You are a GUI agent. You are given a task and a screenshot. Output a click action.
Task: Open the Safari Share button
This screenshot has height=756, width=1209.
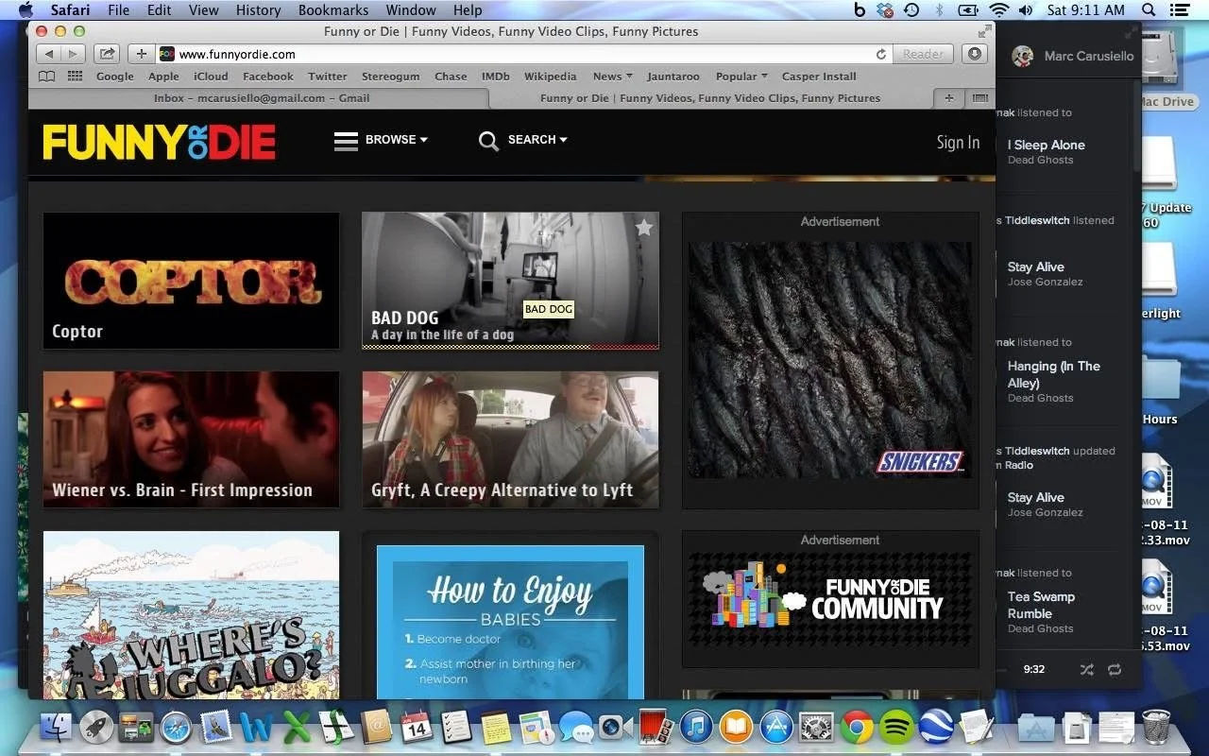(x=107, y=54)
